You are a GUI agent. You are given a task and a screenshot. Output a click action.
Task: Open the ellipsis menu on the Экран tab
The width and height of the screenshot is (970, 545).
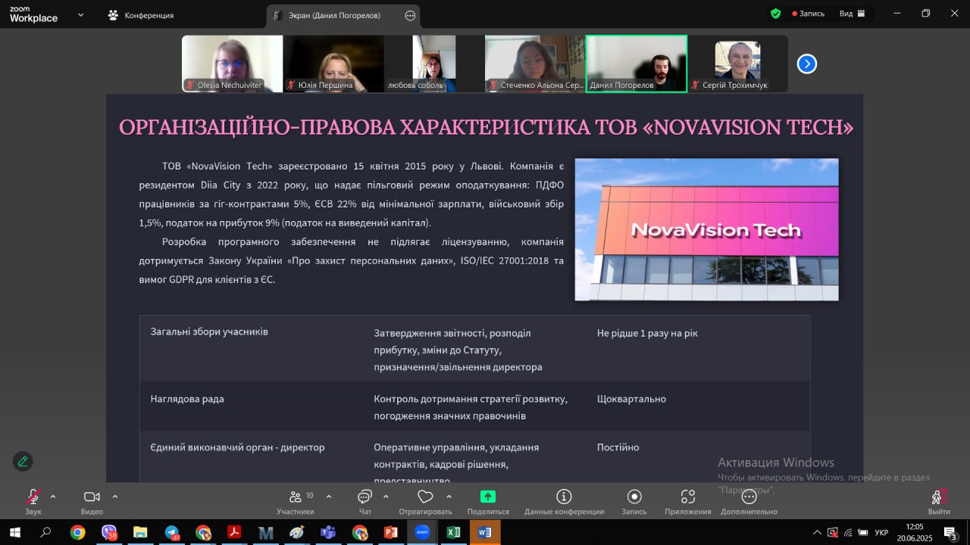click(410, 15)
